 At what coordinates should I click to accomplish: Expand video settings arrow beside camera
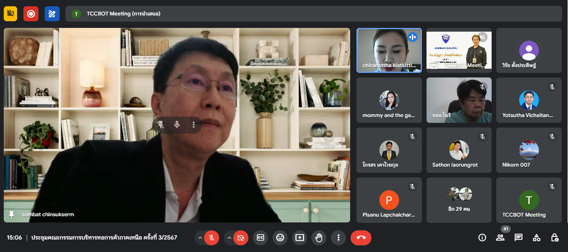[229, 238]
